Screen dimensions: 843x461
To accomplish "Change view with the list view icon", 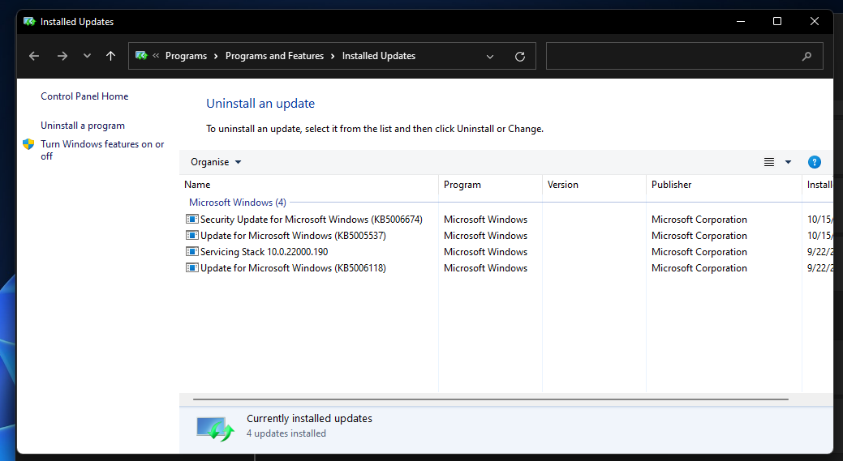I will 769,162.
